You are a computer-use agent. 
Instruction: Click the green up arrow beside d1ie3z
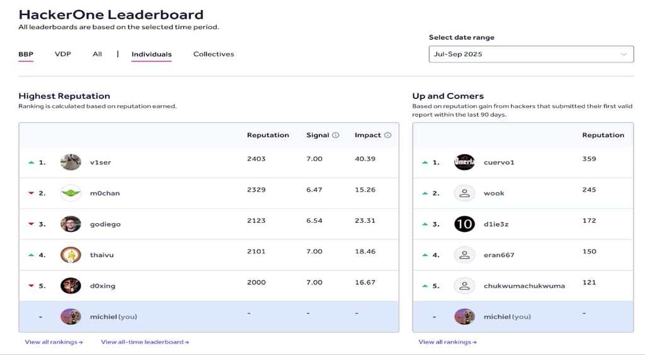pos(425,224)
